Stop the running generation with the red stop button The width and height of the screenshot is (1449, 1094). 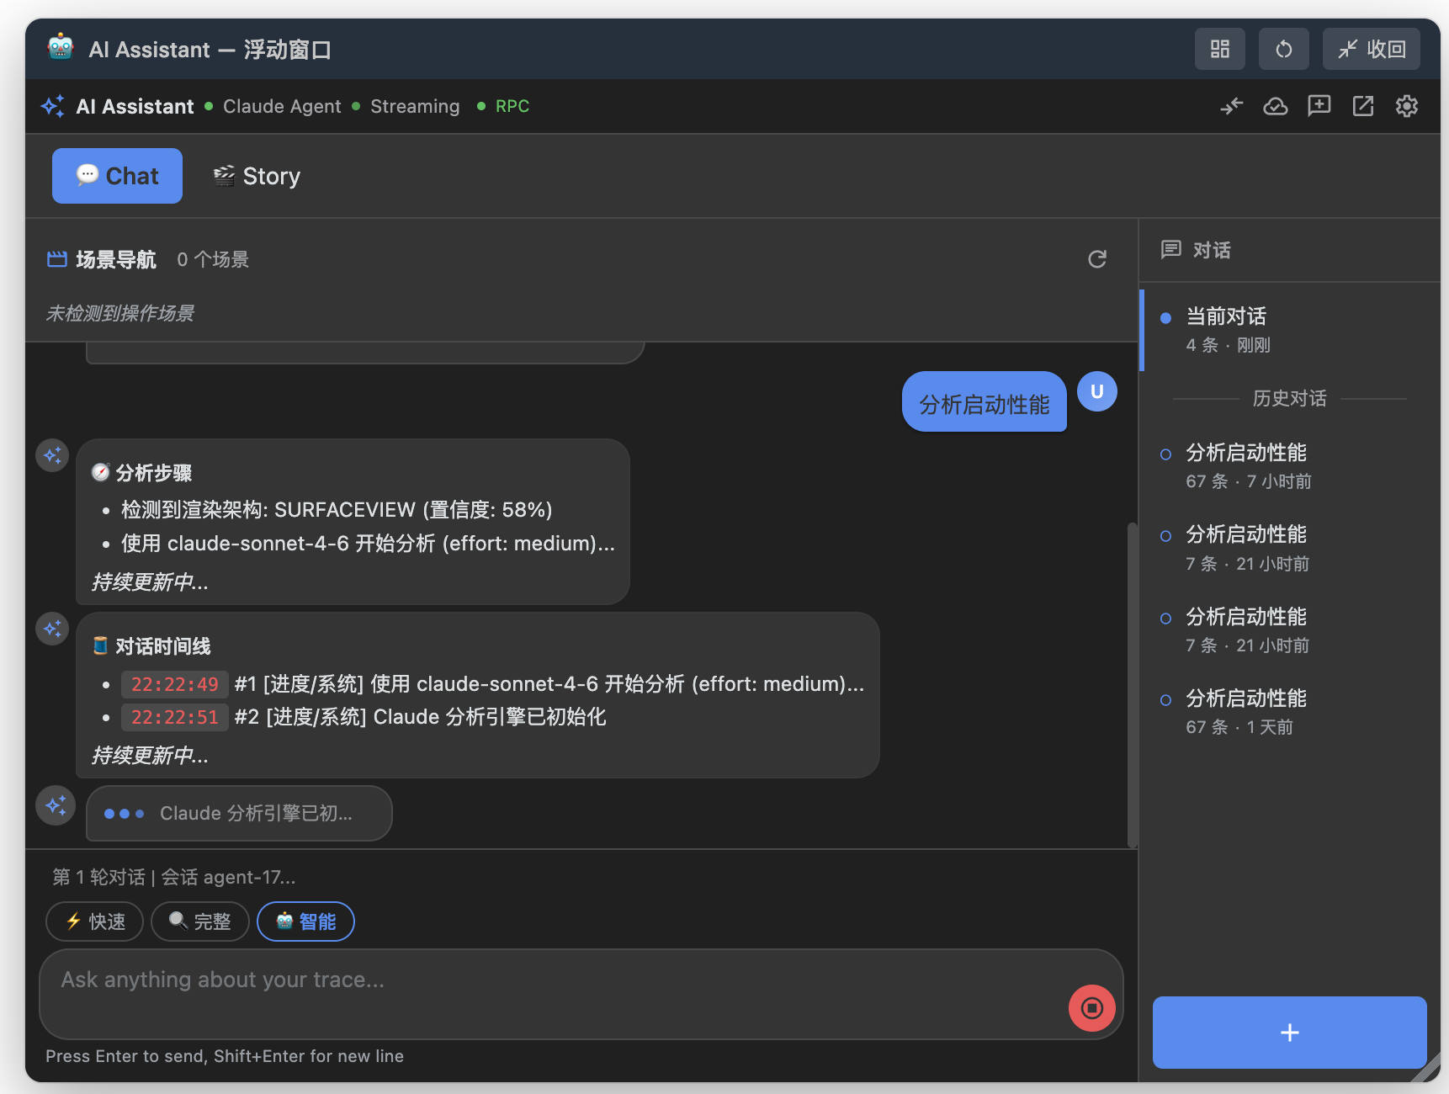click(x=1091, y=1007)
